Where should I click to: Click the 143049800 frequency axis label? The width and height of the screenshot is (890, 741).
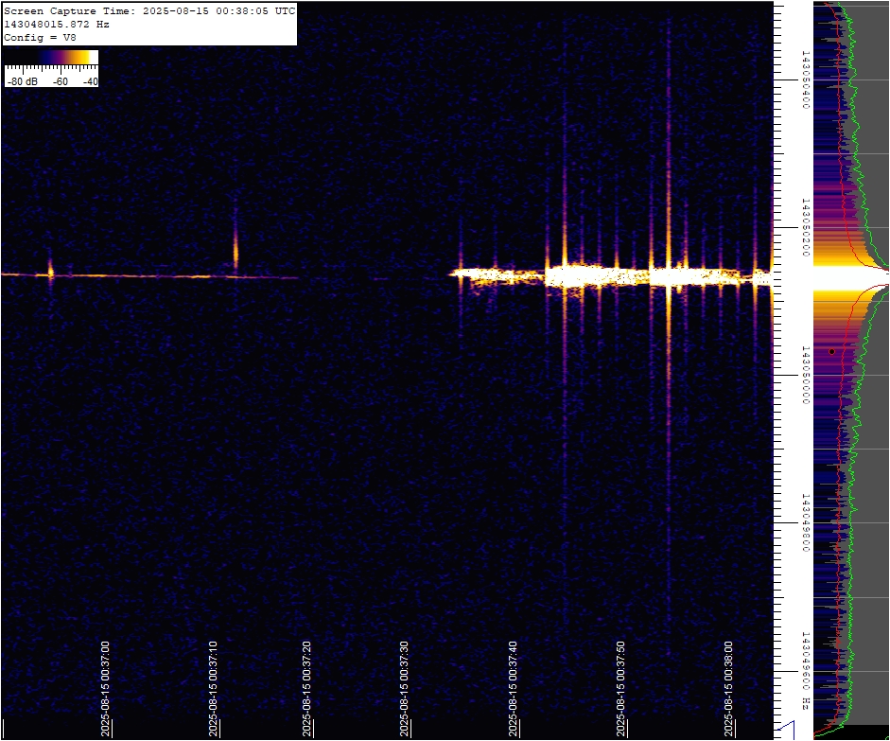pos(805,522)
